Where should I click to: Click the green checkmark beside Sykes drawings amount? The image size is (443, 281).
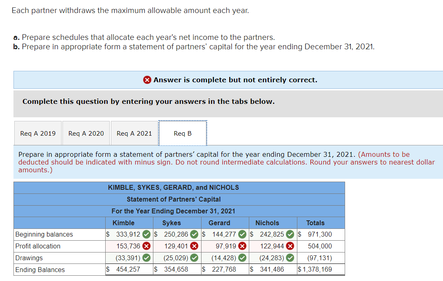pyautogui.click(x=195, y=258)
